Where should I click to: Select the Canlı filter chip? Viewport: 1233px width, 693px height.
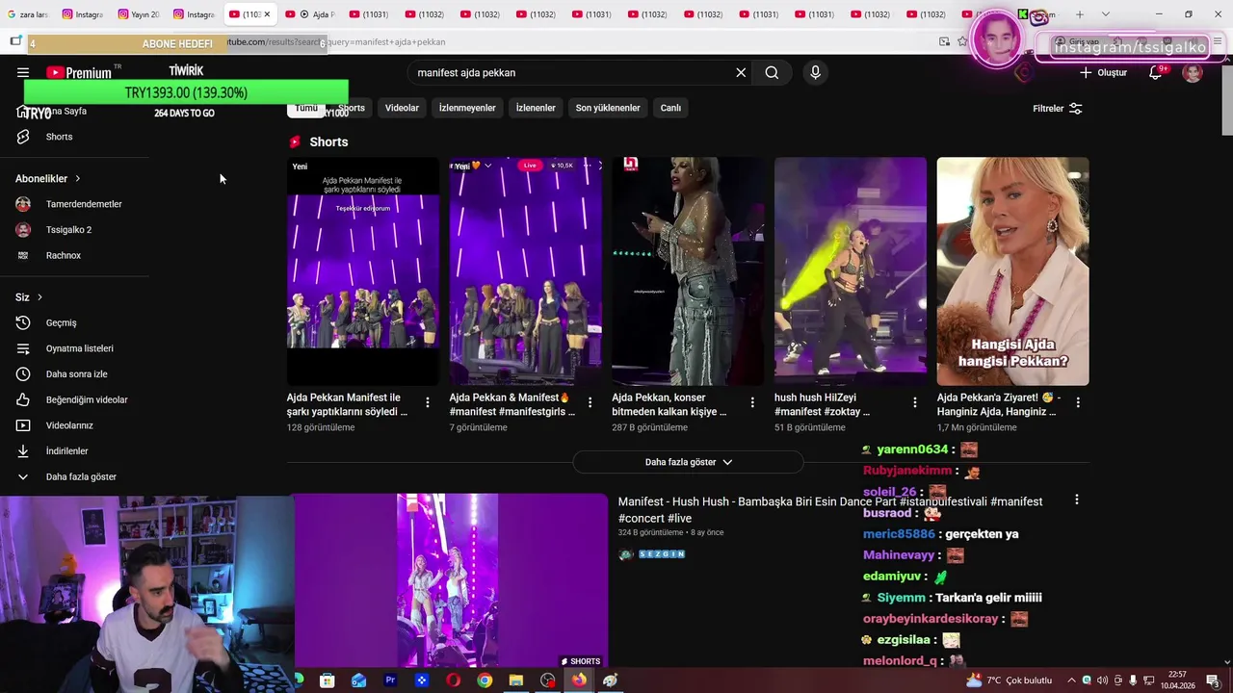(x=670, y=108)
